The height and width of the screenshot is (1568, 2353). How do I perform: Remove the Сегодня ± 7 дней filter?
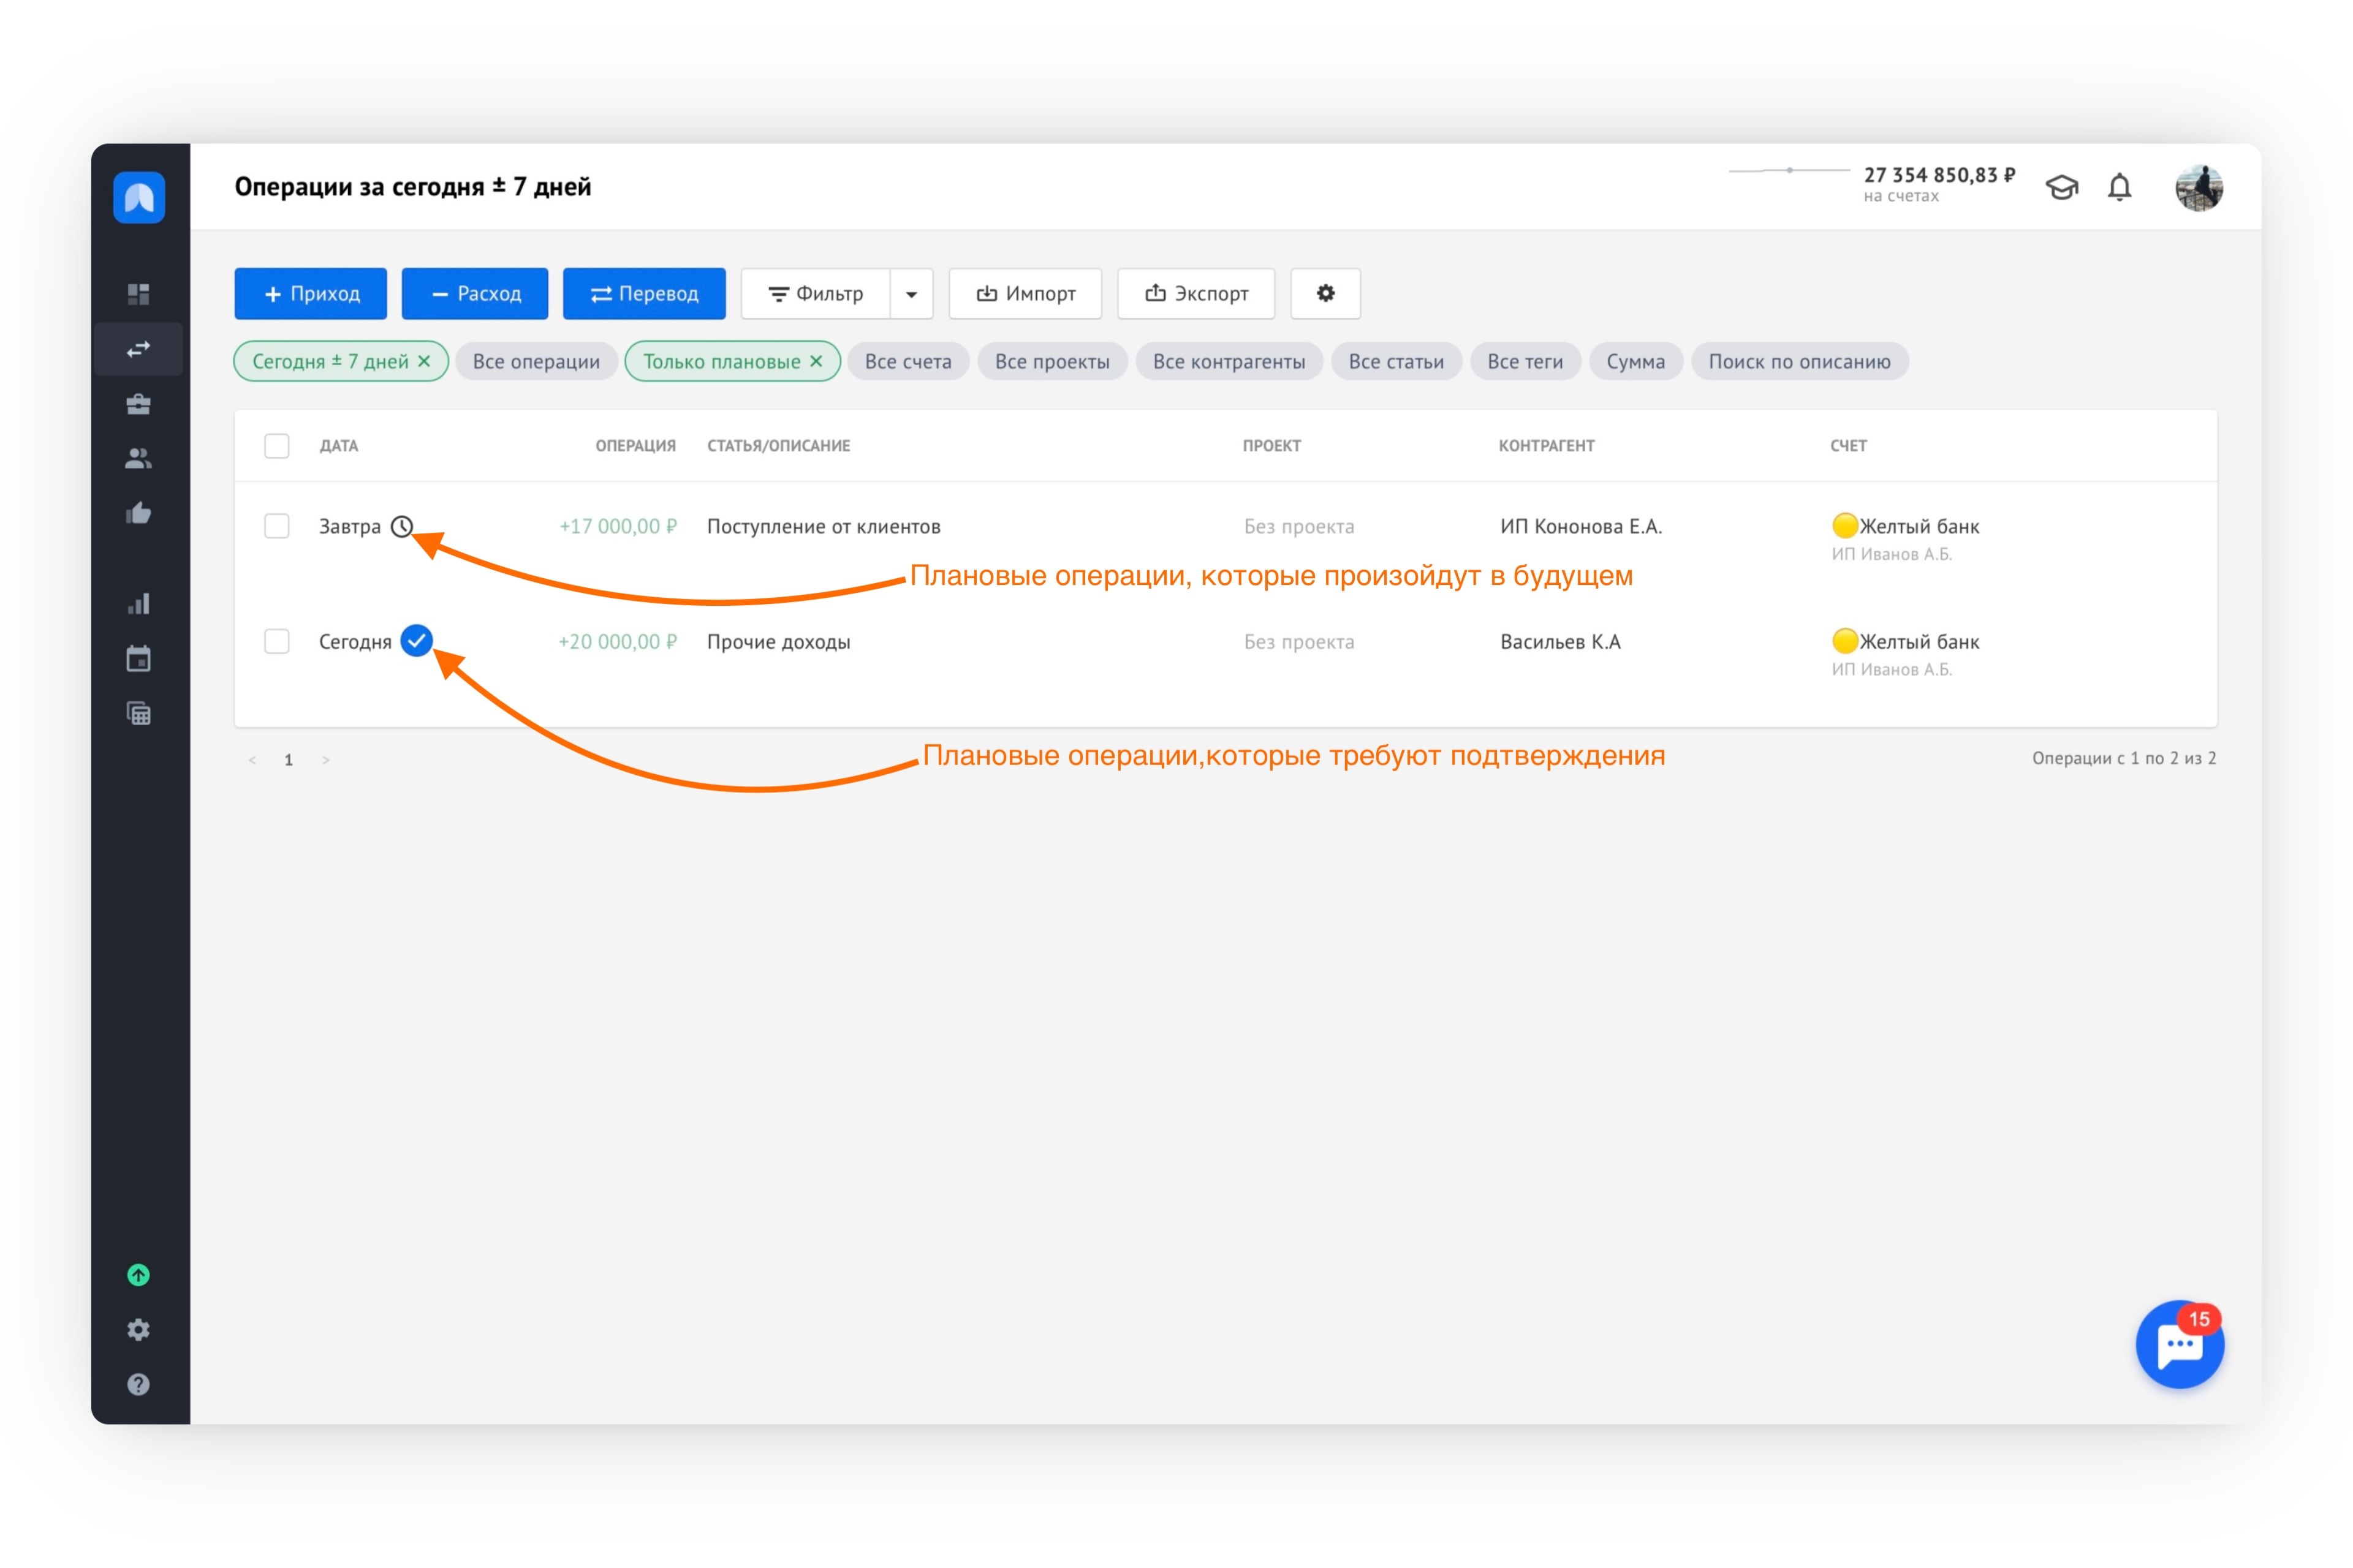tap(424, 361)
